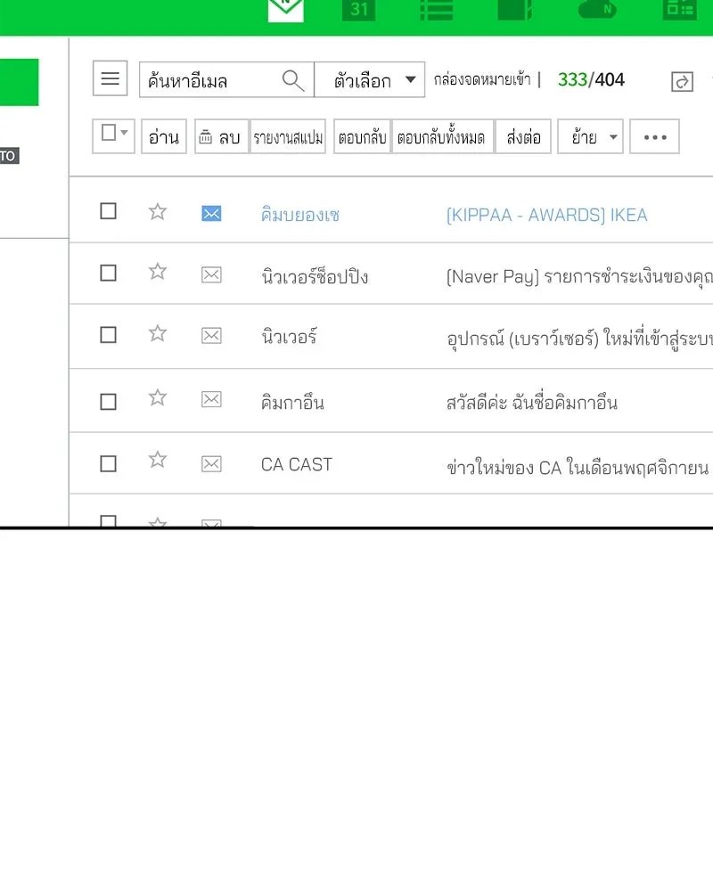The height and width of the screenshot is (891, 713).
Task: Expand the ย้าย move dropdown
Action: coord(590,136)
